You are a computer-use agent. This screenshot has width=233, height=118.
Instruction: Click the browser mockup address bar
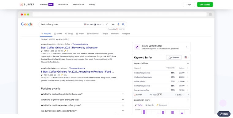(120, 14)
